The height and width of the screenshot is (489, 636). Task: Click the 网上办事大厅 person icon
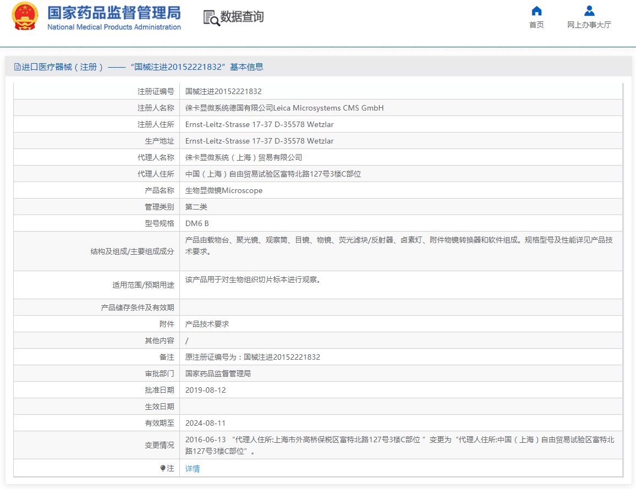(589, 11)
